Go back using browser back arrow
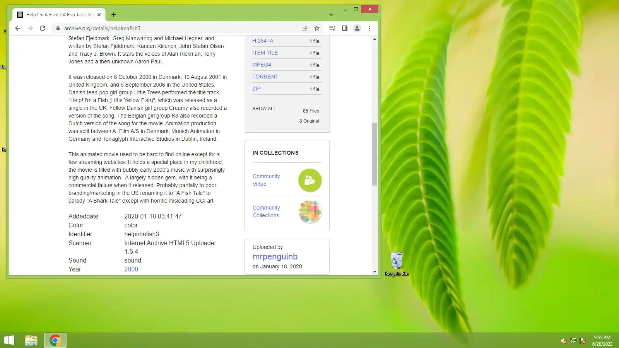The height and width of the screenshot is (348, 619). pos(18,28)
